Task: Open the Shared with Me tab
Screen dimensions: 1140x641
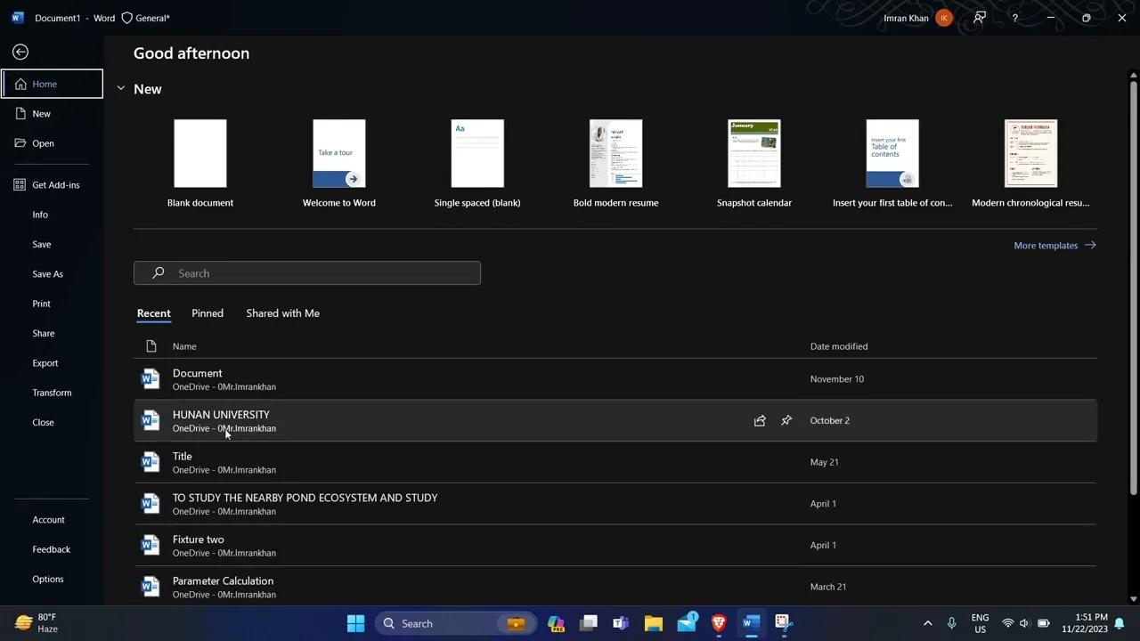Action: (282, 312)
